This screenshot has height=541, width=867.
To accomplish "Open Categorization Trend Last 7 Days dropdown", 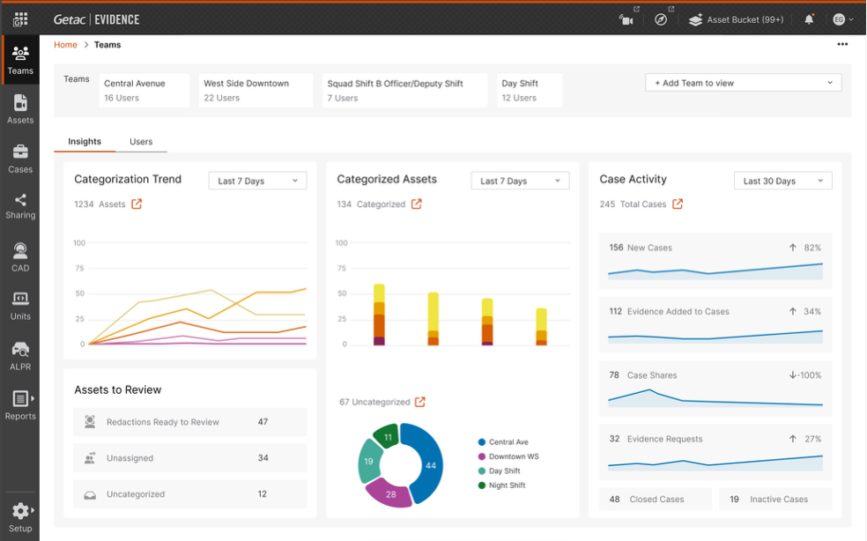I will click(x=257, y=181).
